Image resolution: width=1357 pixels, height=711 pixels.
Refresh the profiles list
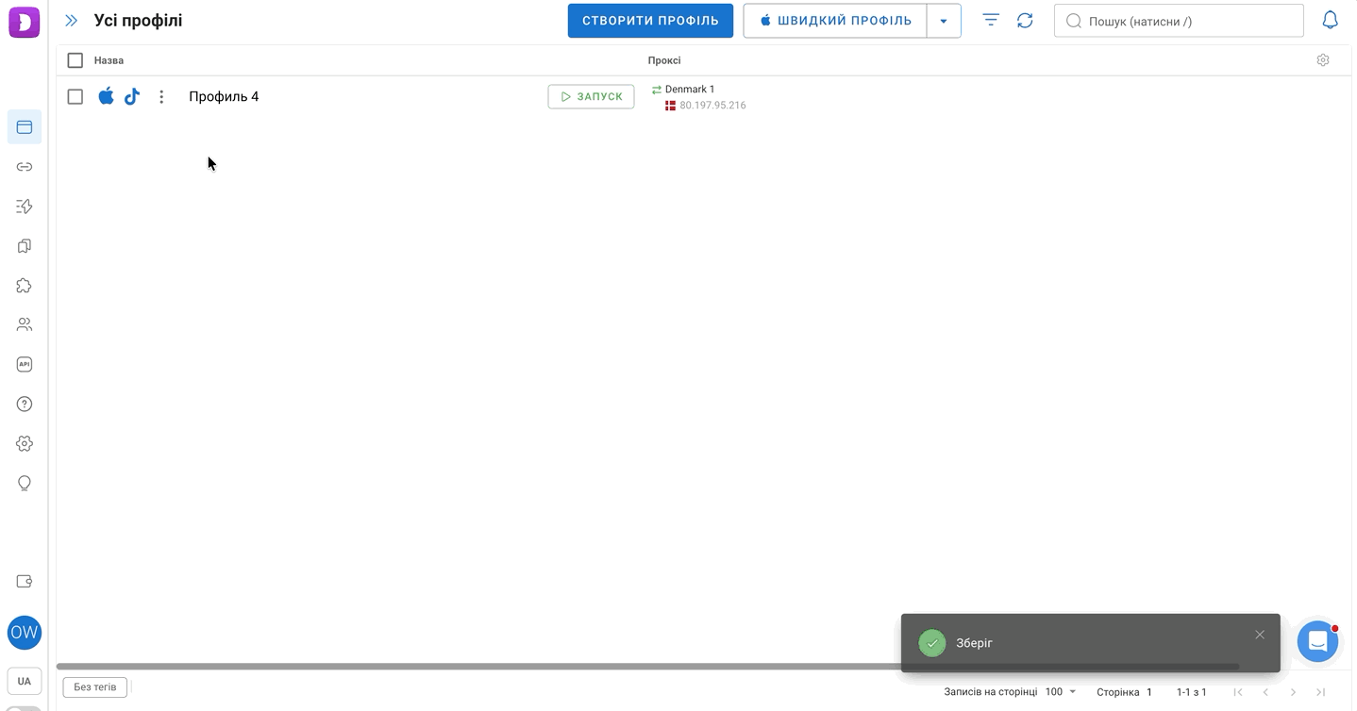(1025, 20)
